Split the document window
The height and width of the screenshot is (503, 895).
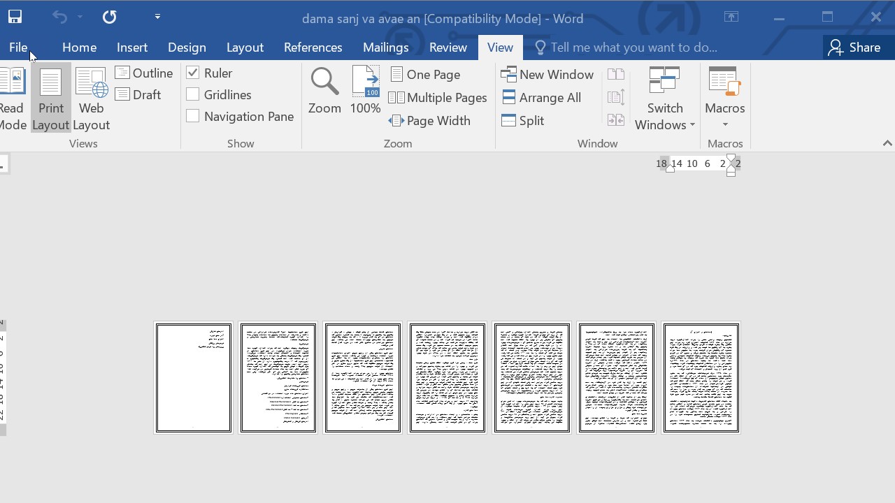523,120
